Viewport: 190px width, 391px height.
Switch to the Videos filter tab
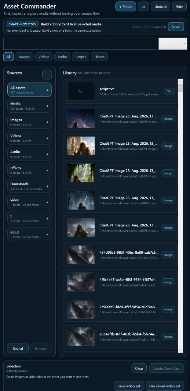[44, 57]
